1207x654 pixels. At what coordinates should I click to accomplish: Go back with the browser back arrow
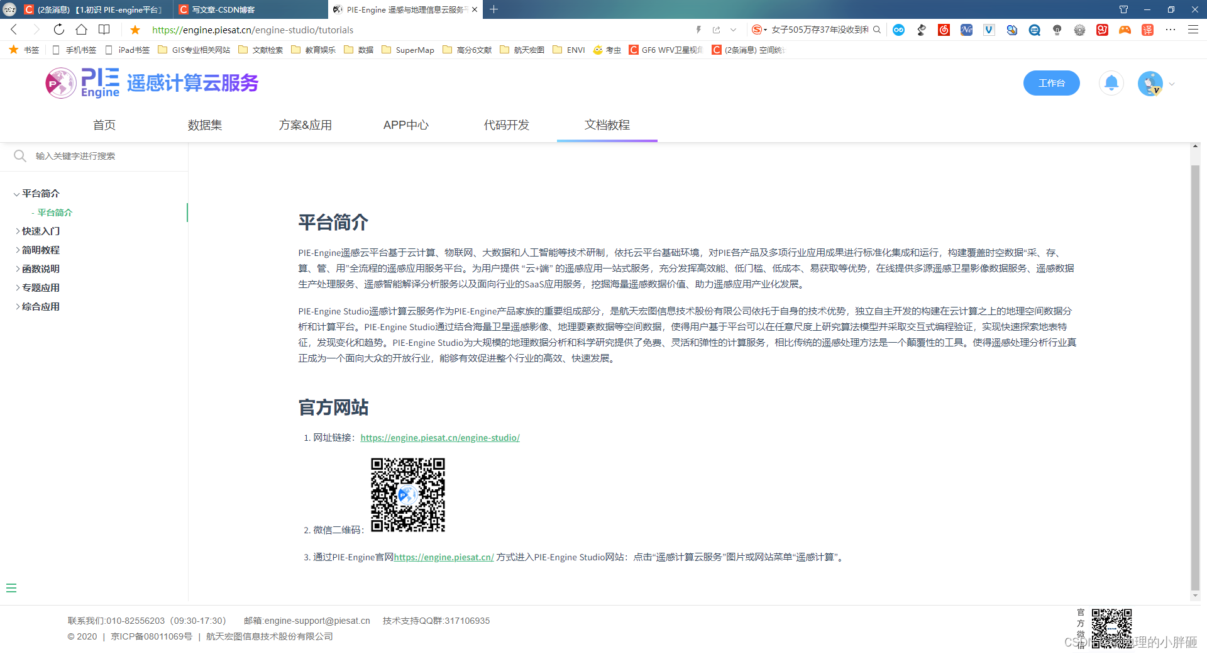pos(14,30)
